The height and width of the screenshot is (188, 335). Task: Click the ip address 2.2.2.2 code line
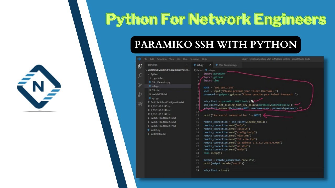(243, 143)
